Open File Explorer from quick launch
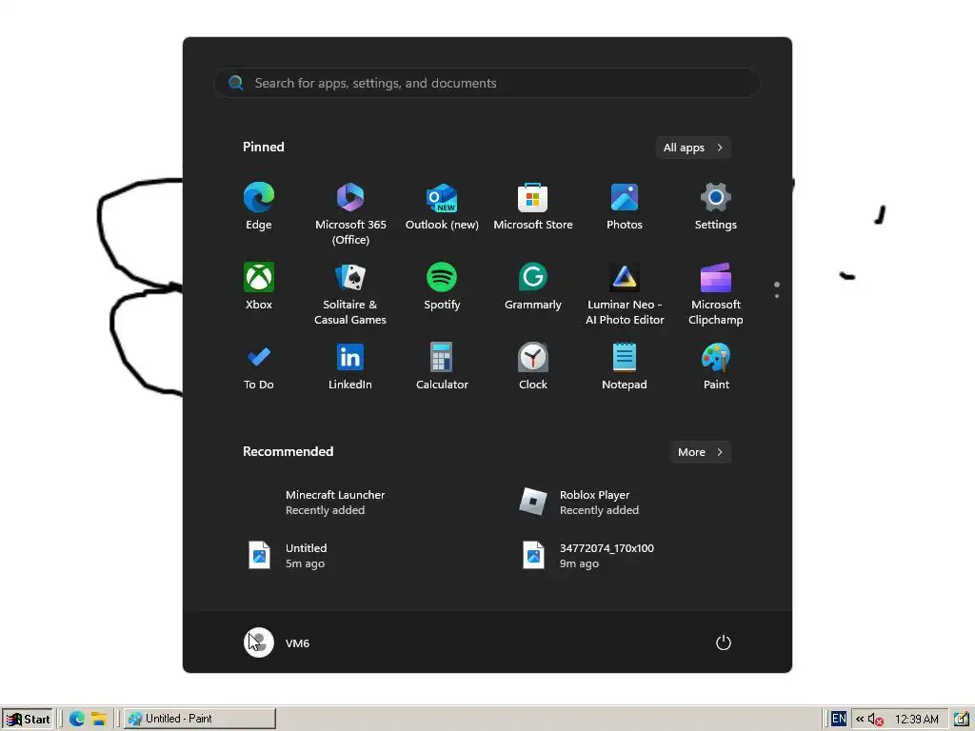Viewport: 975px width, 731px height. click(99, 719)
